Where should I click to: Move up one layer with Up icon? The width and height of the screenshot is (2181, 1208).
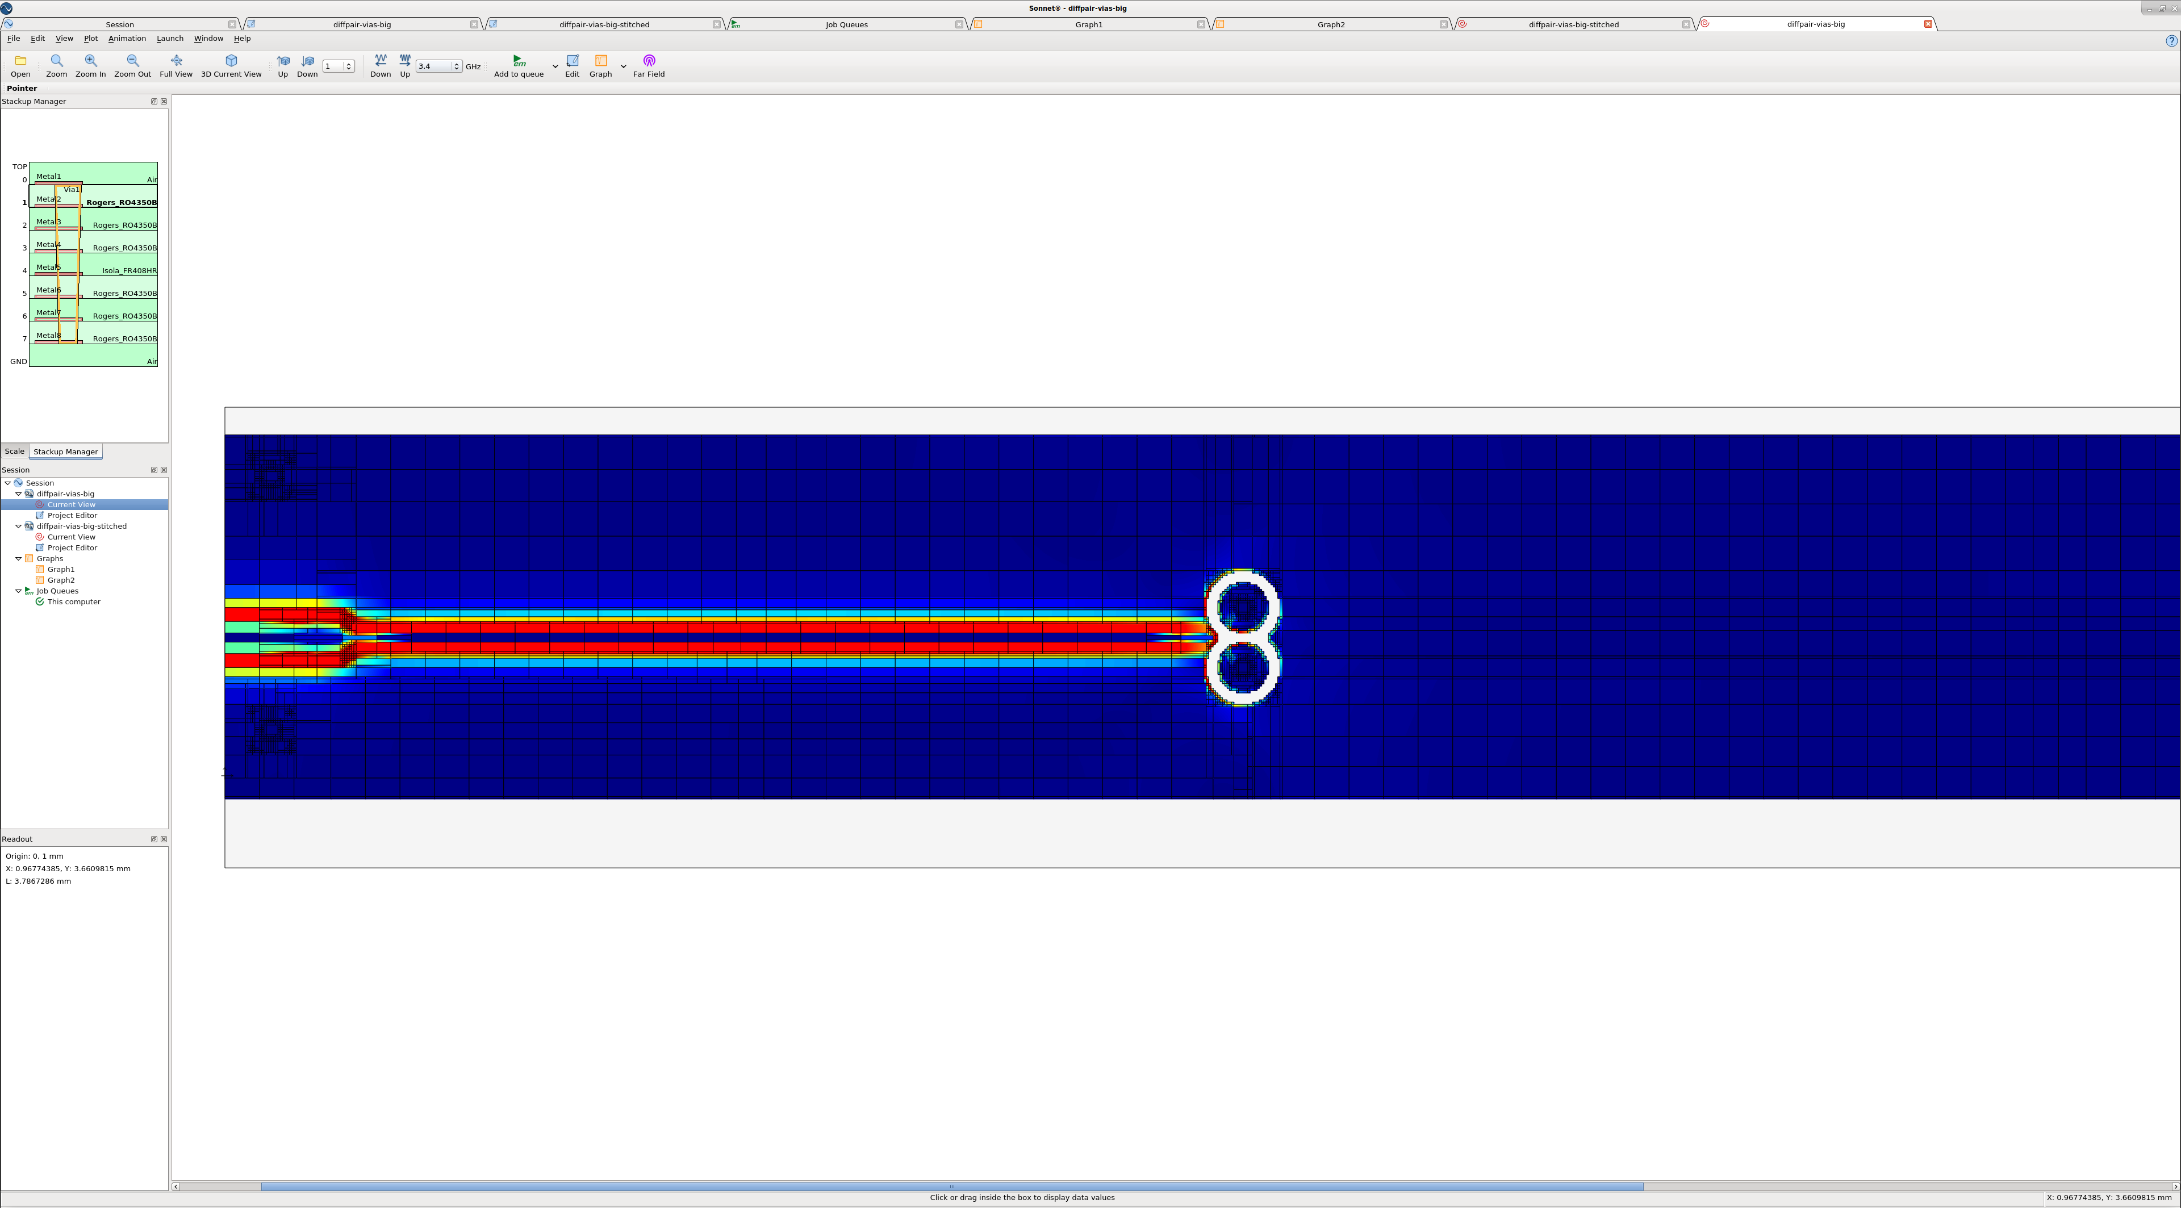[283, 61]
